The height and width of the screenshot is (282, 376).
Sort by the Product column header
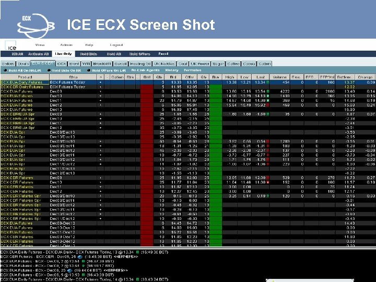click(x=25, y=77)
